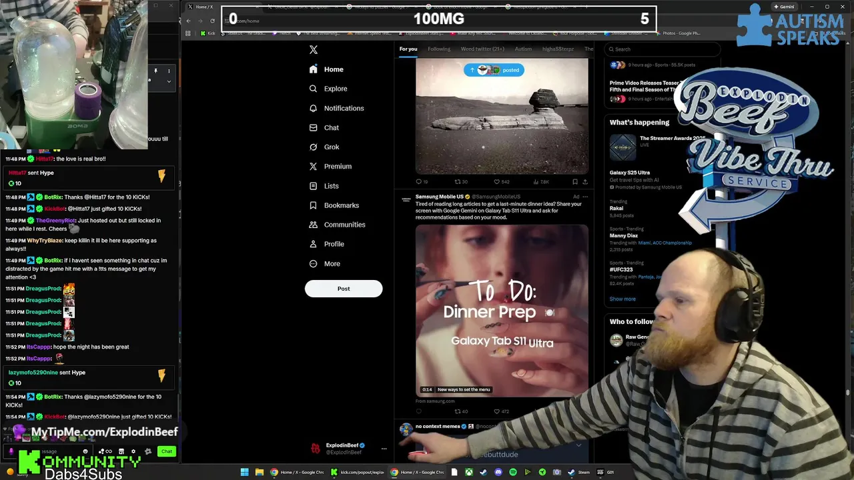Screen dimensions: 854x480
Task: Open Lists in the X sidebar
Action: point(324,186)
